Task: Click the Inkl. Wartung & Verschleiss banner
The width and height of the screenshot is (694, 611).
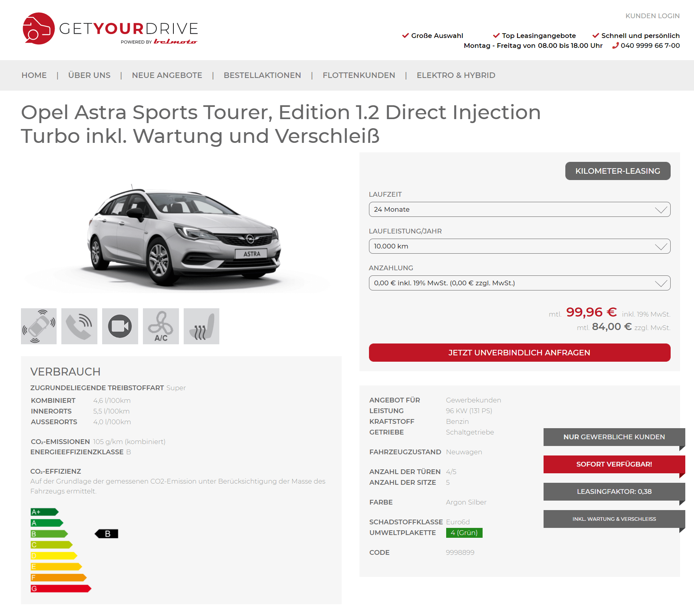Action: (x=614, y=519)
